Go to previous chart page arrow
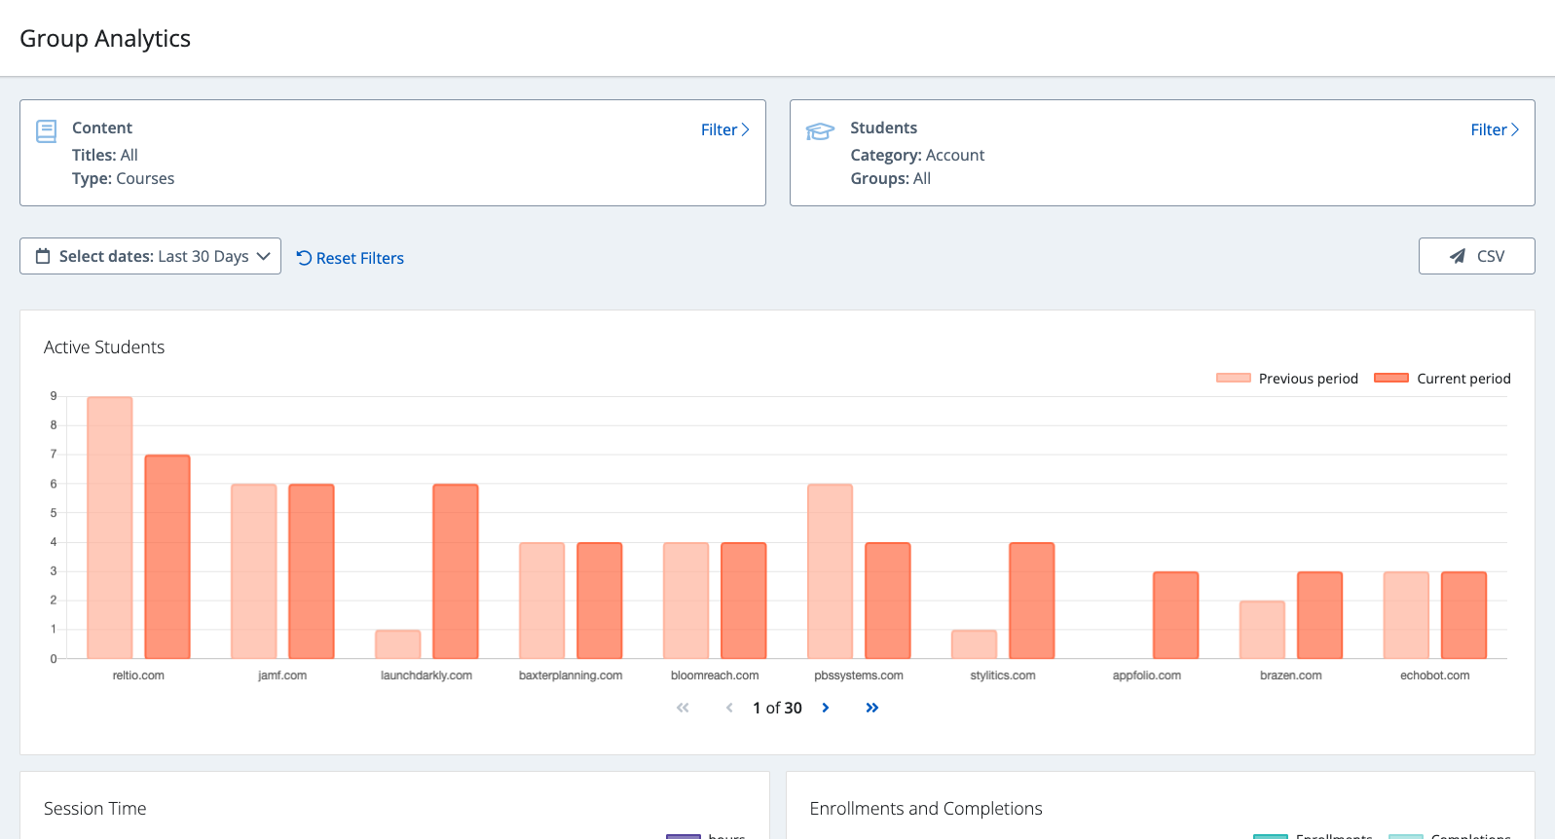The width and height of the screenshot is (1555, 839). coord(729,708)
